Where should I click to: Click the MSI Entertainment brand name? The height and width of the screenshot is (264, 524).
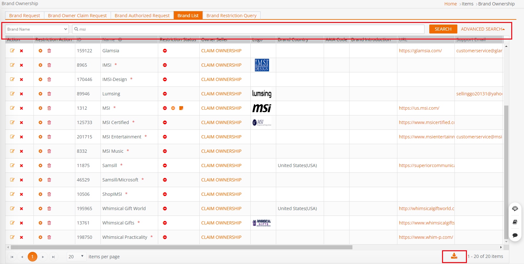122,137
